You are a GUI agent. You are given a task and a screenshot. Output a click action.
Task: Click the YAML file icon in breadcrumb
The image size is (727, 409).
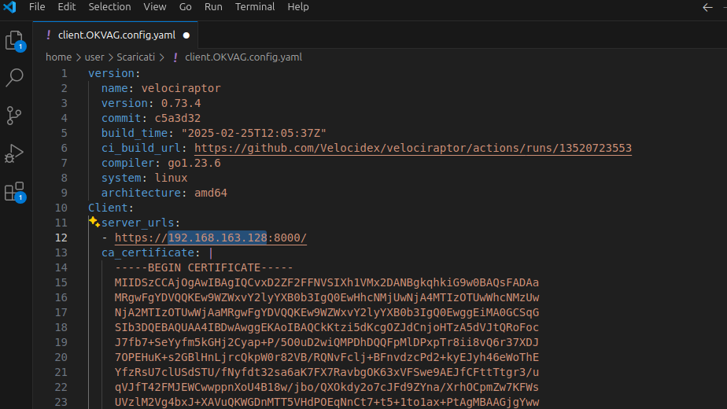point(175,57)
